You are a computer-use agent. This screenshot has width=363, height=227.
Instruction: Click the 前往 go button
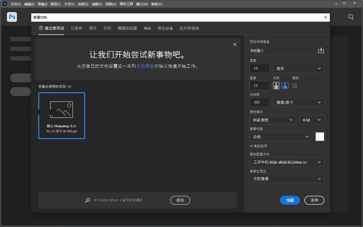point(180,200)
